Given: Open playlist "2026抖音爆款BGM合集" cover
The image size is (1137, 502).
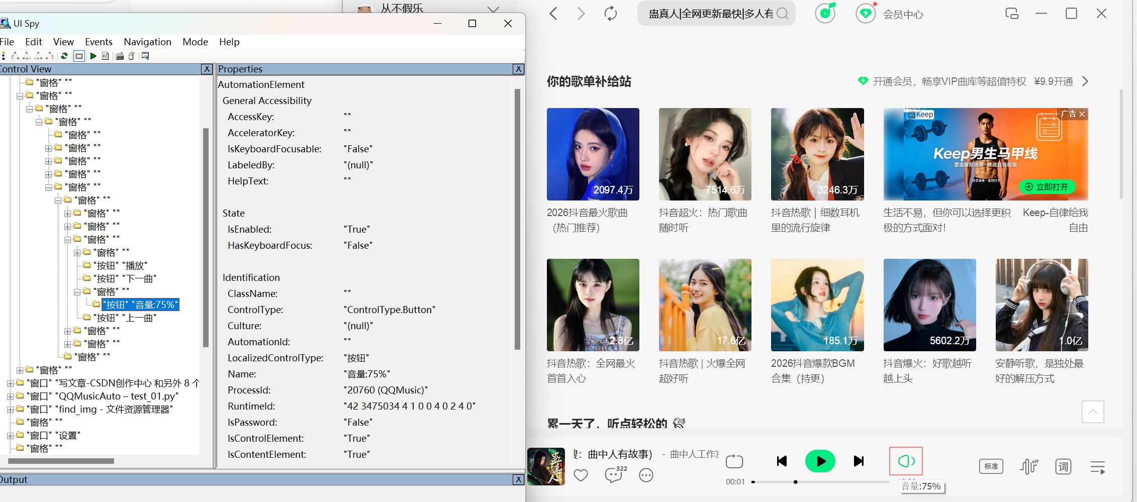Looking at the screenshot, I should pos(817,305).
